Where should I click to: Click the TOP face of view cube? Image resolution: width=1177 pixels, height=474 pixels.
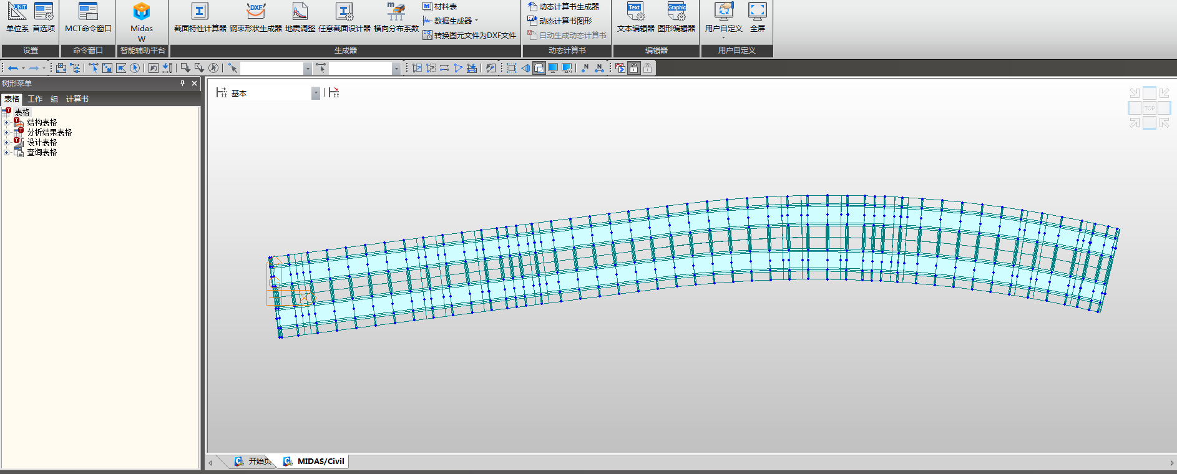coord(1149,108)
